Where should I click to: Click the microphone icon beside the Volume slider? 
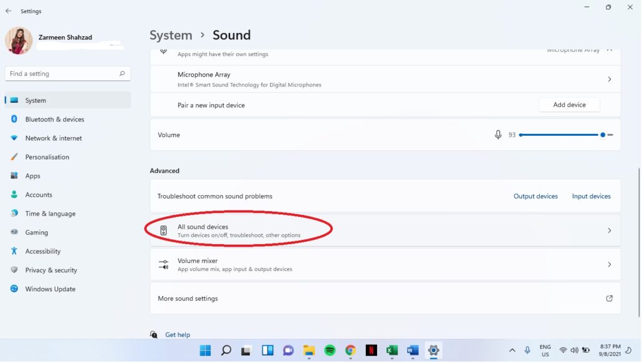(499, 135)
